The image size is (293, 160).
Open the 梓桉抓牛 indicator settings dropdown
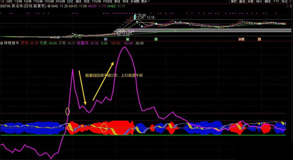click(x=2, y=43)
